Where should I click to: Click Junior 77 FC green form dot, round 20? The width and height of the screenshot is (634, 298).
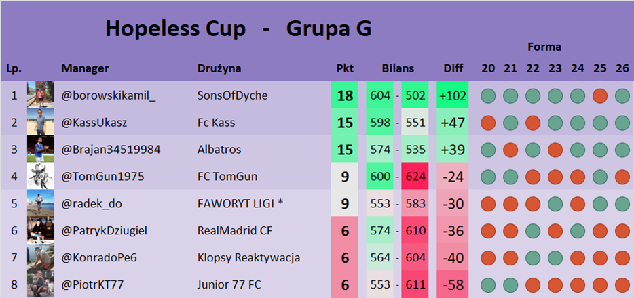pos(488,285)
